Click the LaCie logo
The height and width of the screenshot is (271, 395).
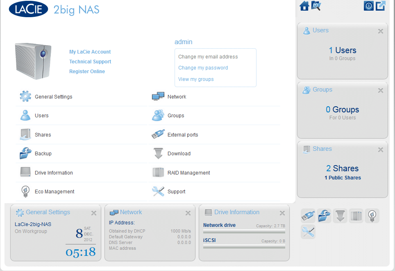pos(28,9)
